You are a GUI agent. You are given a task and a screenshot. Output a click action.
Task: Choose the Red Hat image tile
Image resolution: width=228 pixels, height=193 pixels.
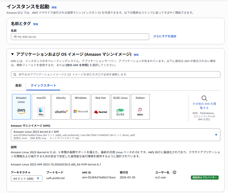pos(100,107)
